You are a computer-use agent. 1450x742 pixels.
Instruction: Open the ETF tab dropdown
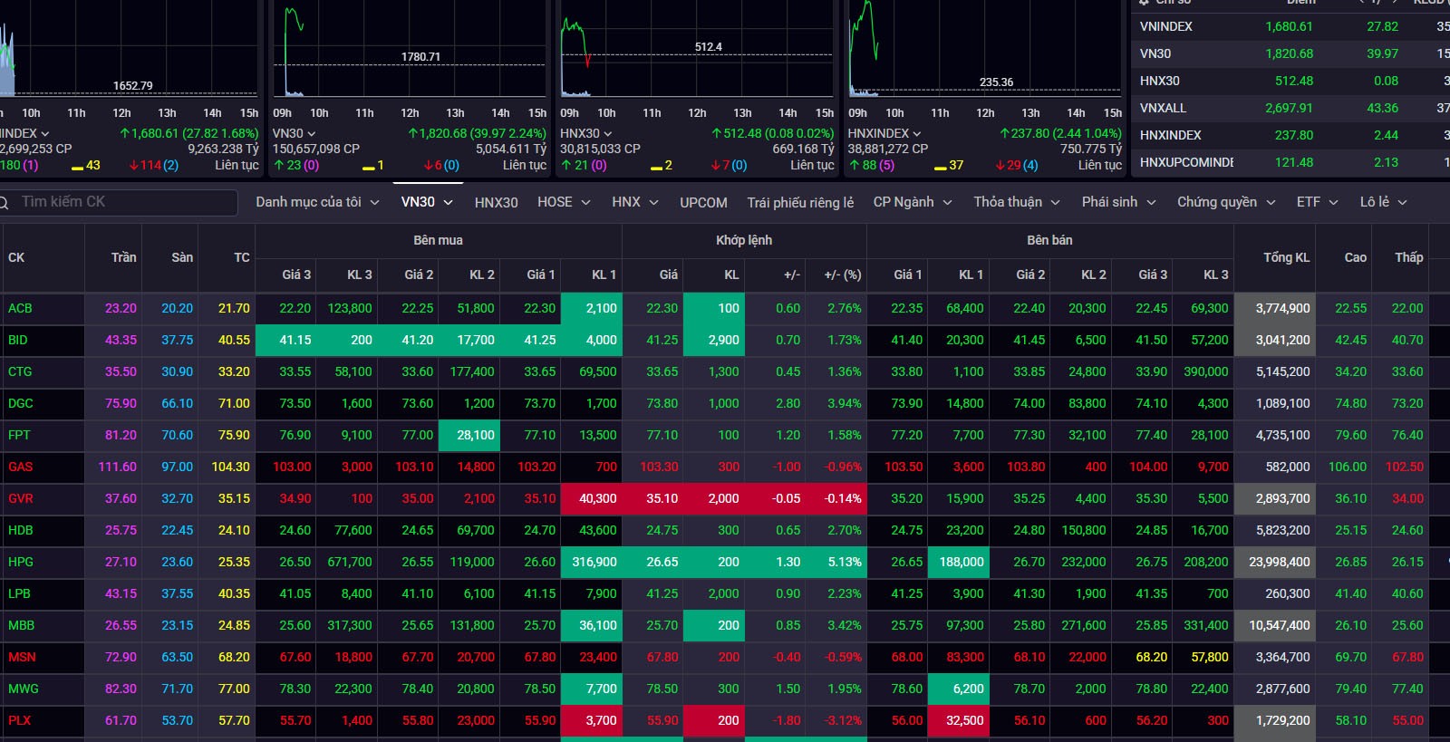(x=1318, y=202)
